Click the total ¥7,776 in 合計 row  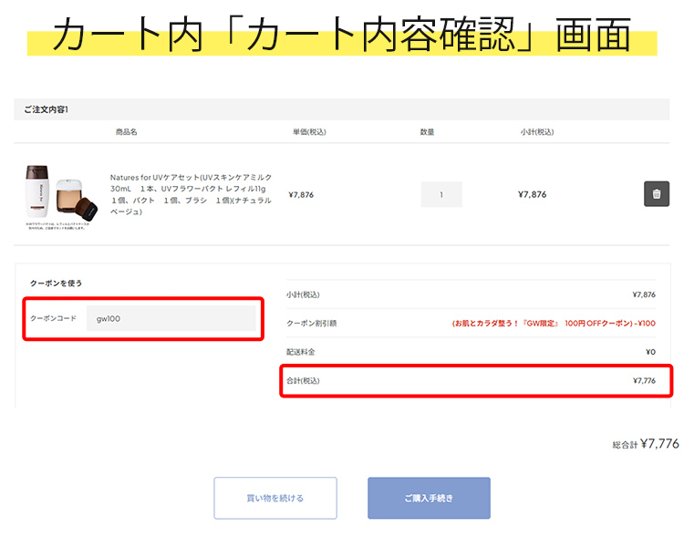coord(644,381)
